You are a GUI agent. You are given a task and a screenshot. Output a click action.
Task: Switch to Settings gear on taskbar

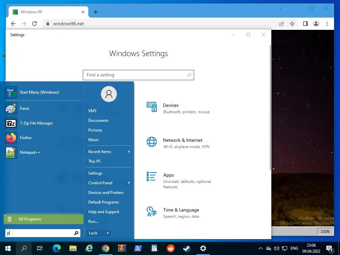203,248
